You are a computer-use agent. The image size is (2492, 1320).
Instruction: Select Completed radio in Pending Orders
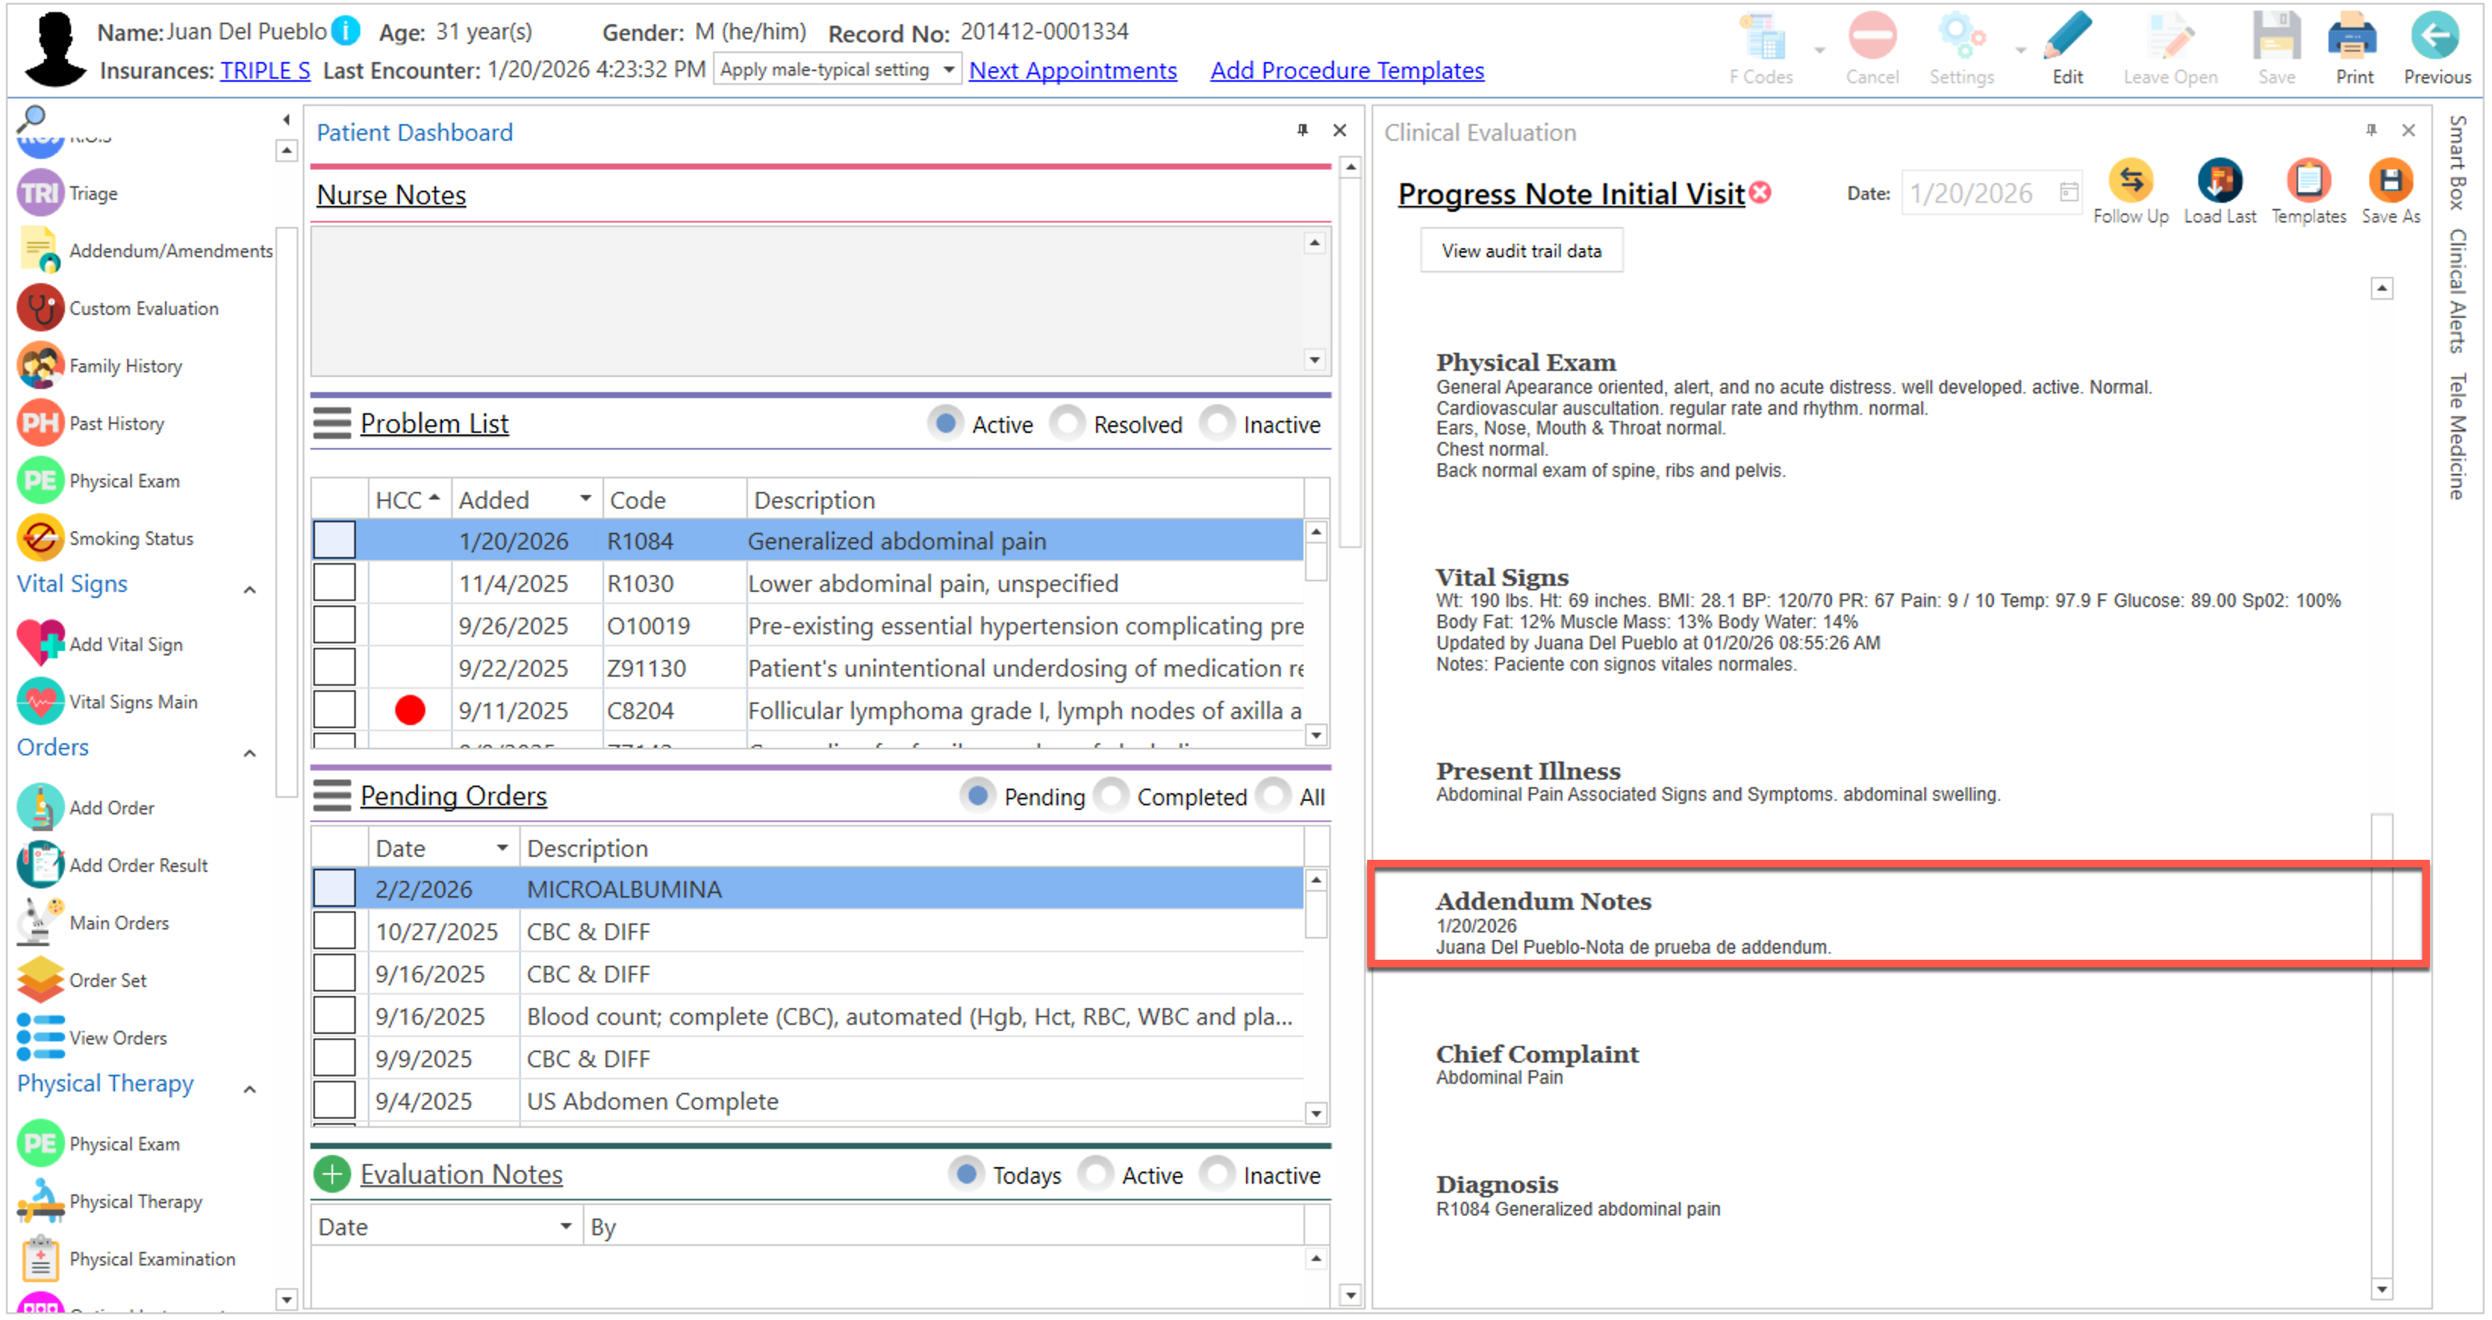(x=1113, y=796)
